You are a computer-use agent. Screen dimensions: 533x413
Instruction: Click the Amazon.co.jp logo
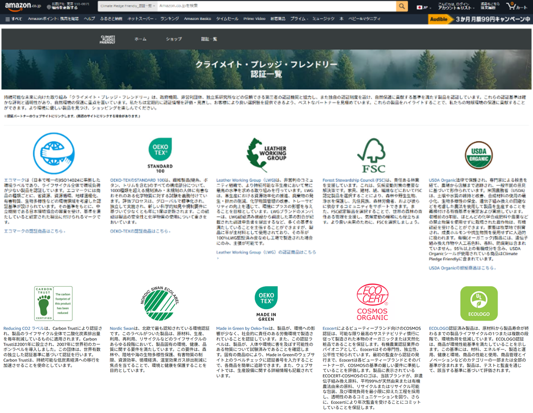23,6
